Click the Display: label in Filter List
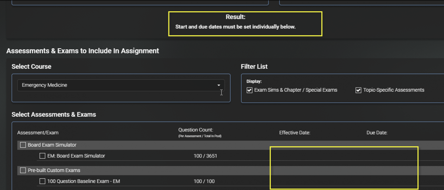This screenshot has height=190, width=444. pyautogui.click(x=254, y=82)
